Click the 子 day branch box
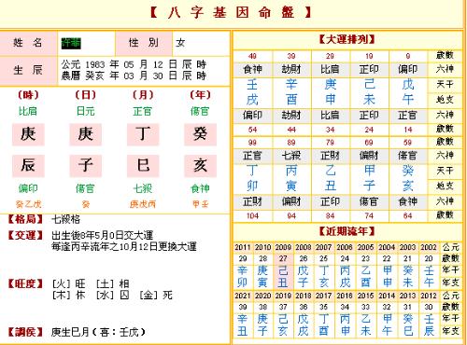The height and width of the screenshot is (345, 467). [86, 165]
